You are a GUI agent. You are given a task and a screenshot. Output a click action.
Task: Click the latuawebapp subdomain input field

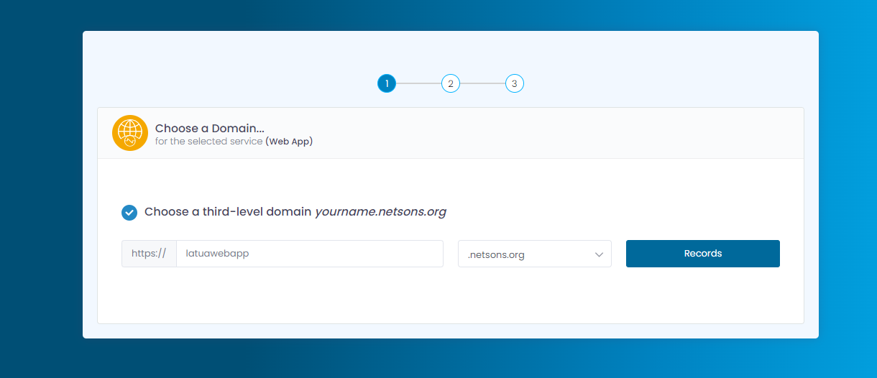coord(309,254)
